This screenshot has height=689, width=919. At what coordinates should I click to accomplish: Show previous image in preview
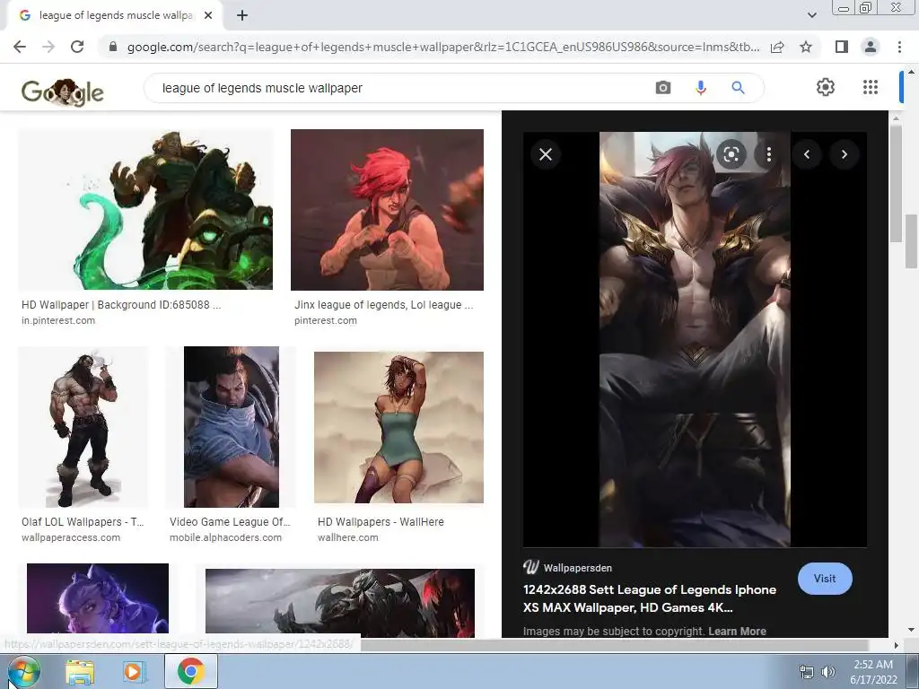pos(807,154)
